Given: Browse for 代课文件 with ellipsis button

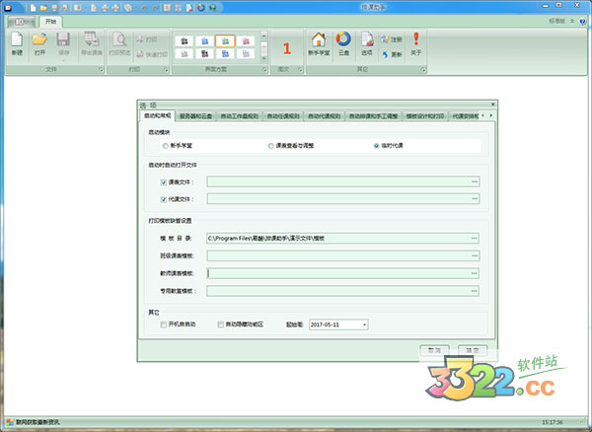Looking at the screenshot, I should [x=475, y=199].
